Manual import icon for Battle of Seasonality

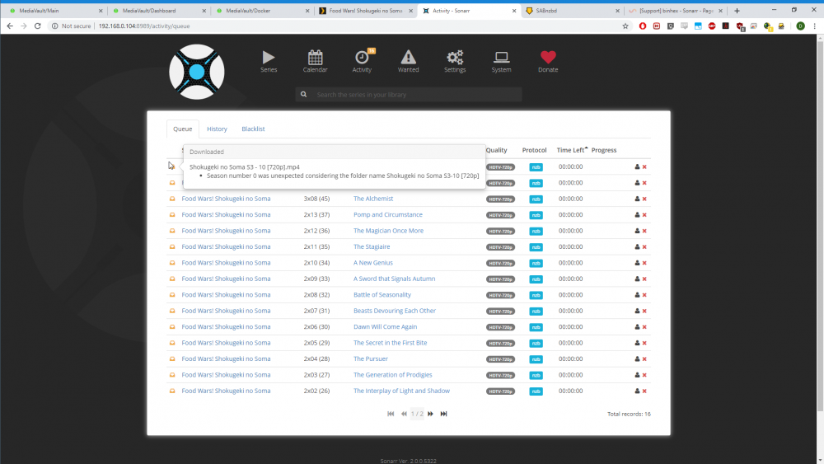coord(637,295)
